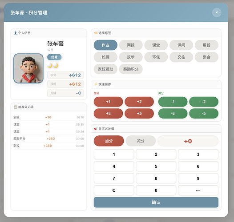
Task: Tap keypad digit 6
Action: [x=198, y=166]
